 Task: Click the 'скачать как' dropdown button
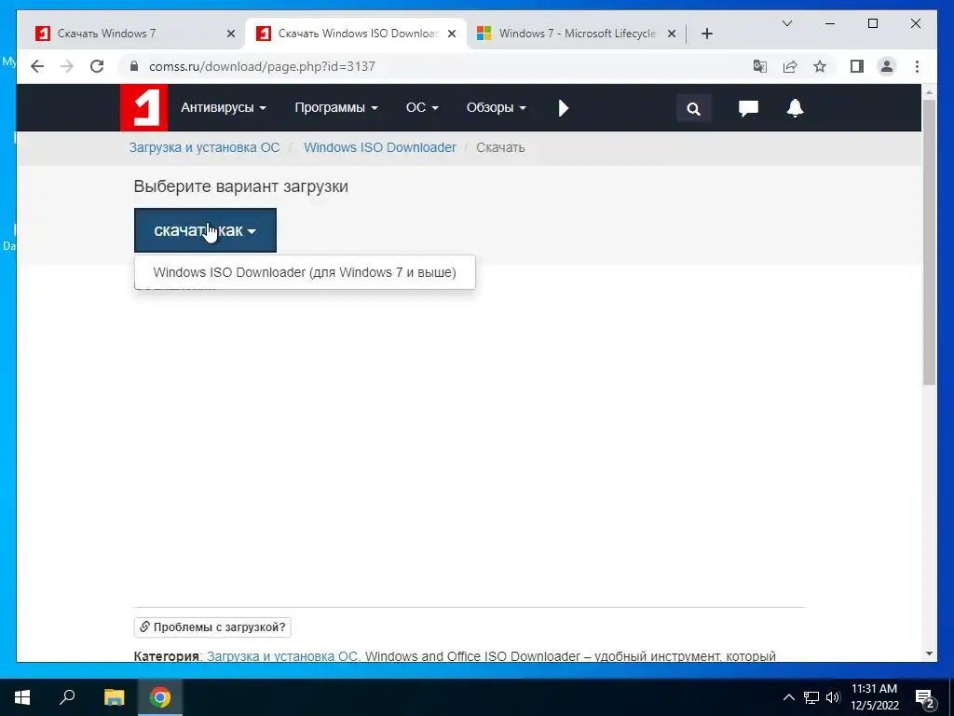coord(205,230)
